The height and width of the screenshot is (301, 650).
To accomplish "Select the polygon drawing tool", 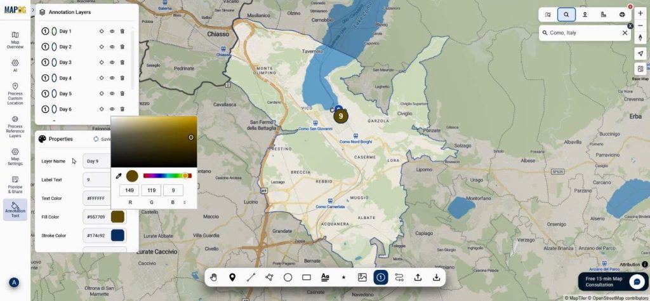I will pyautogui.click(x=269, y=278).
